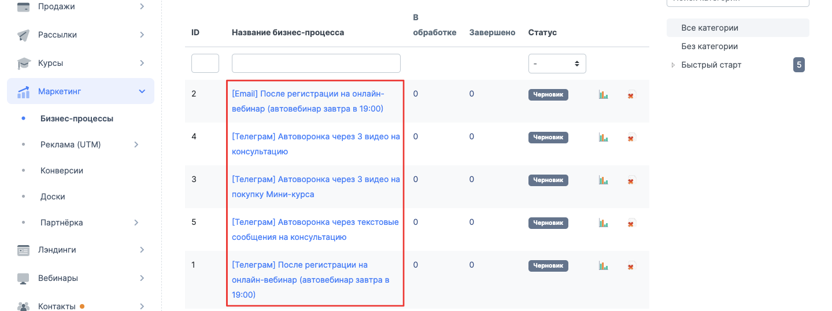Delete the business process with ID 5
Screen dimensions: 832x311
631,223
